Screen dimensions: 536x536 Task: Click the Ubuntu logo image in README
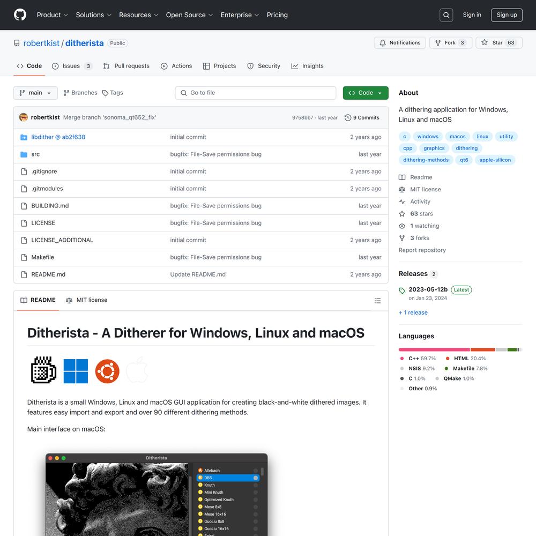coord(107,371)
